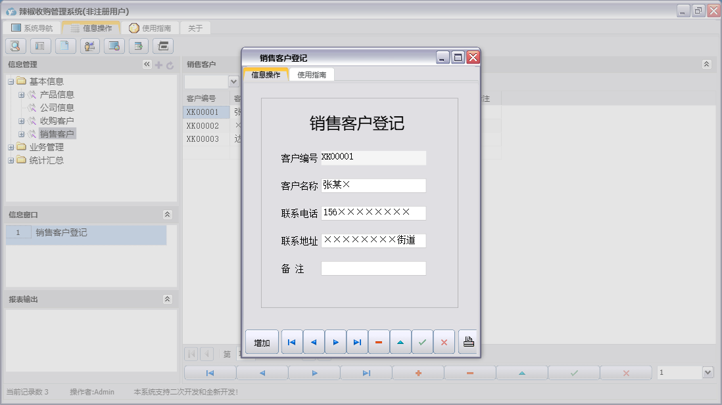Open the list view toolbar icon
722x405 pixels.
pyautogui.click(x=41, y=46)
